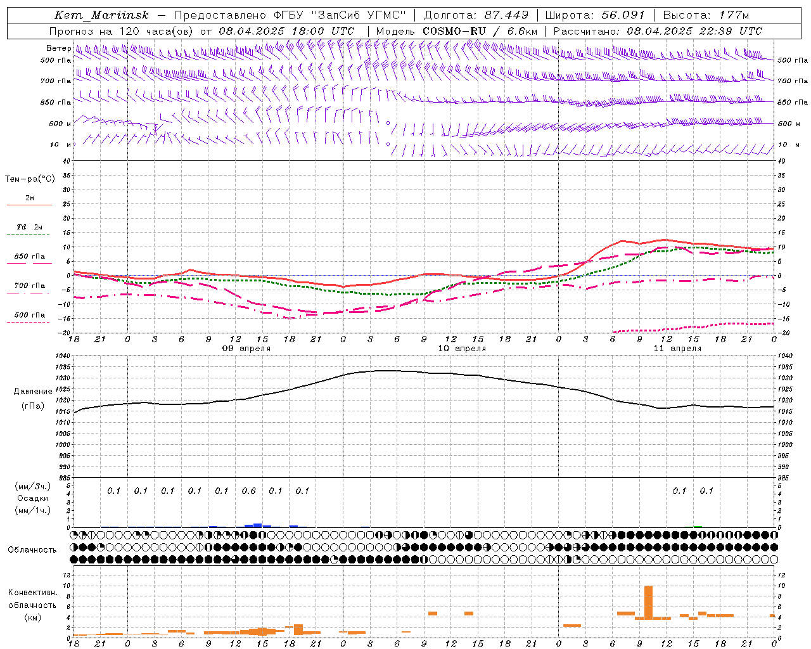Viewport: 811px width, 649px height.
Task: Click the 'Модель COSMO-RU / 6.6км' model label
Action: [x=457, y=31]
